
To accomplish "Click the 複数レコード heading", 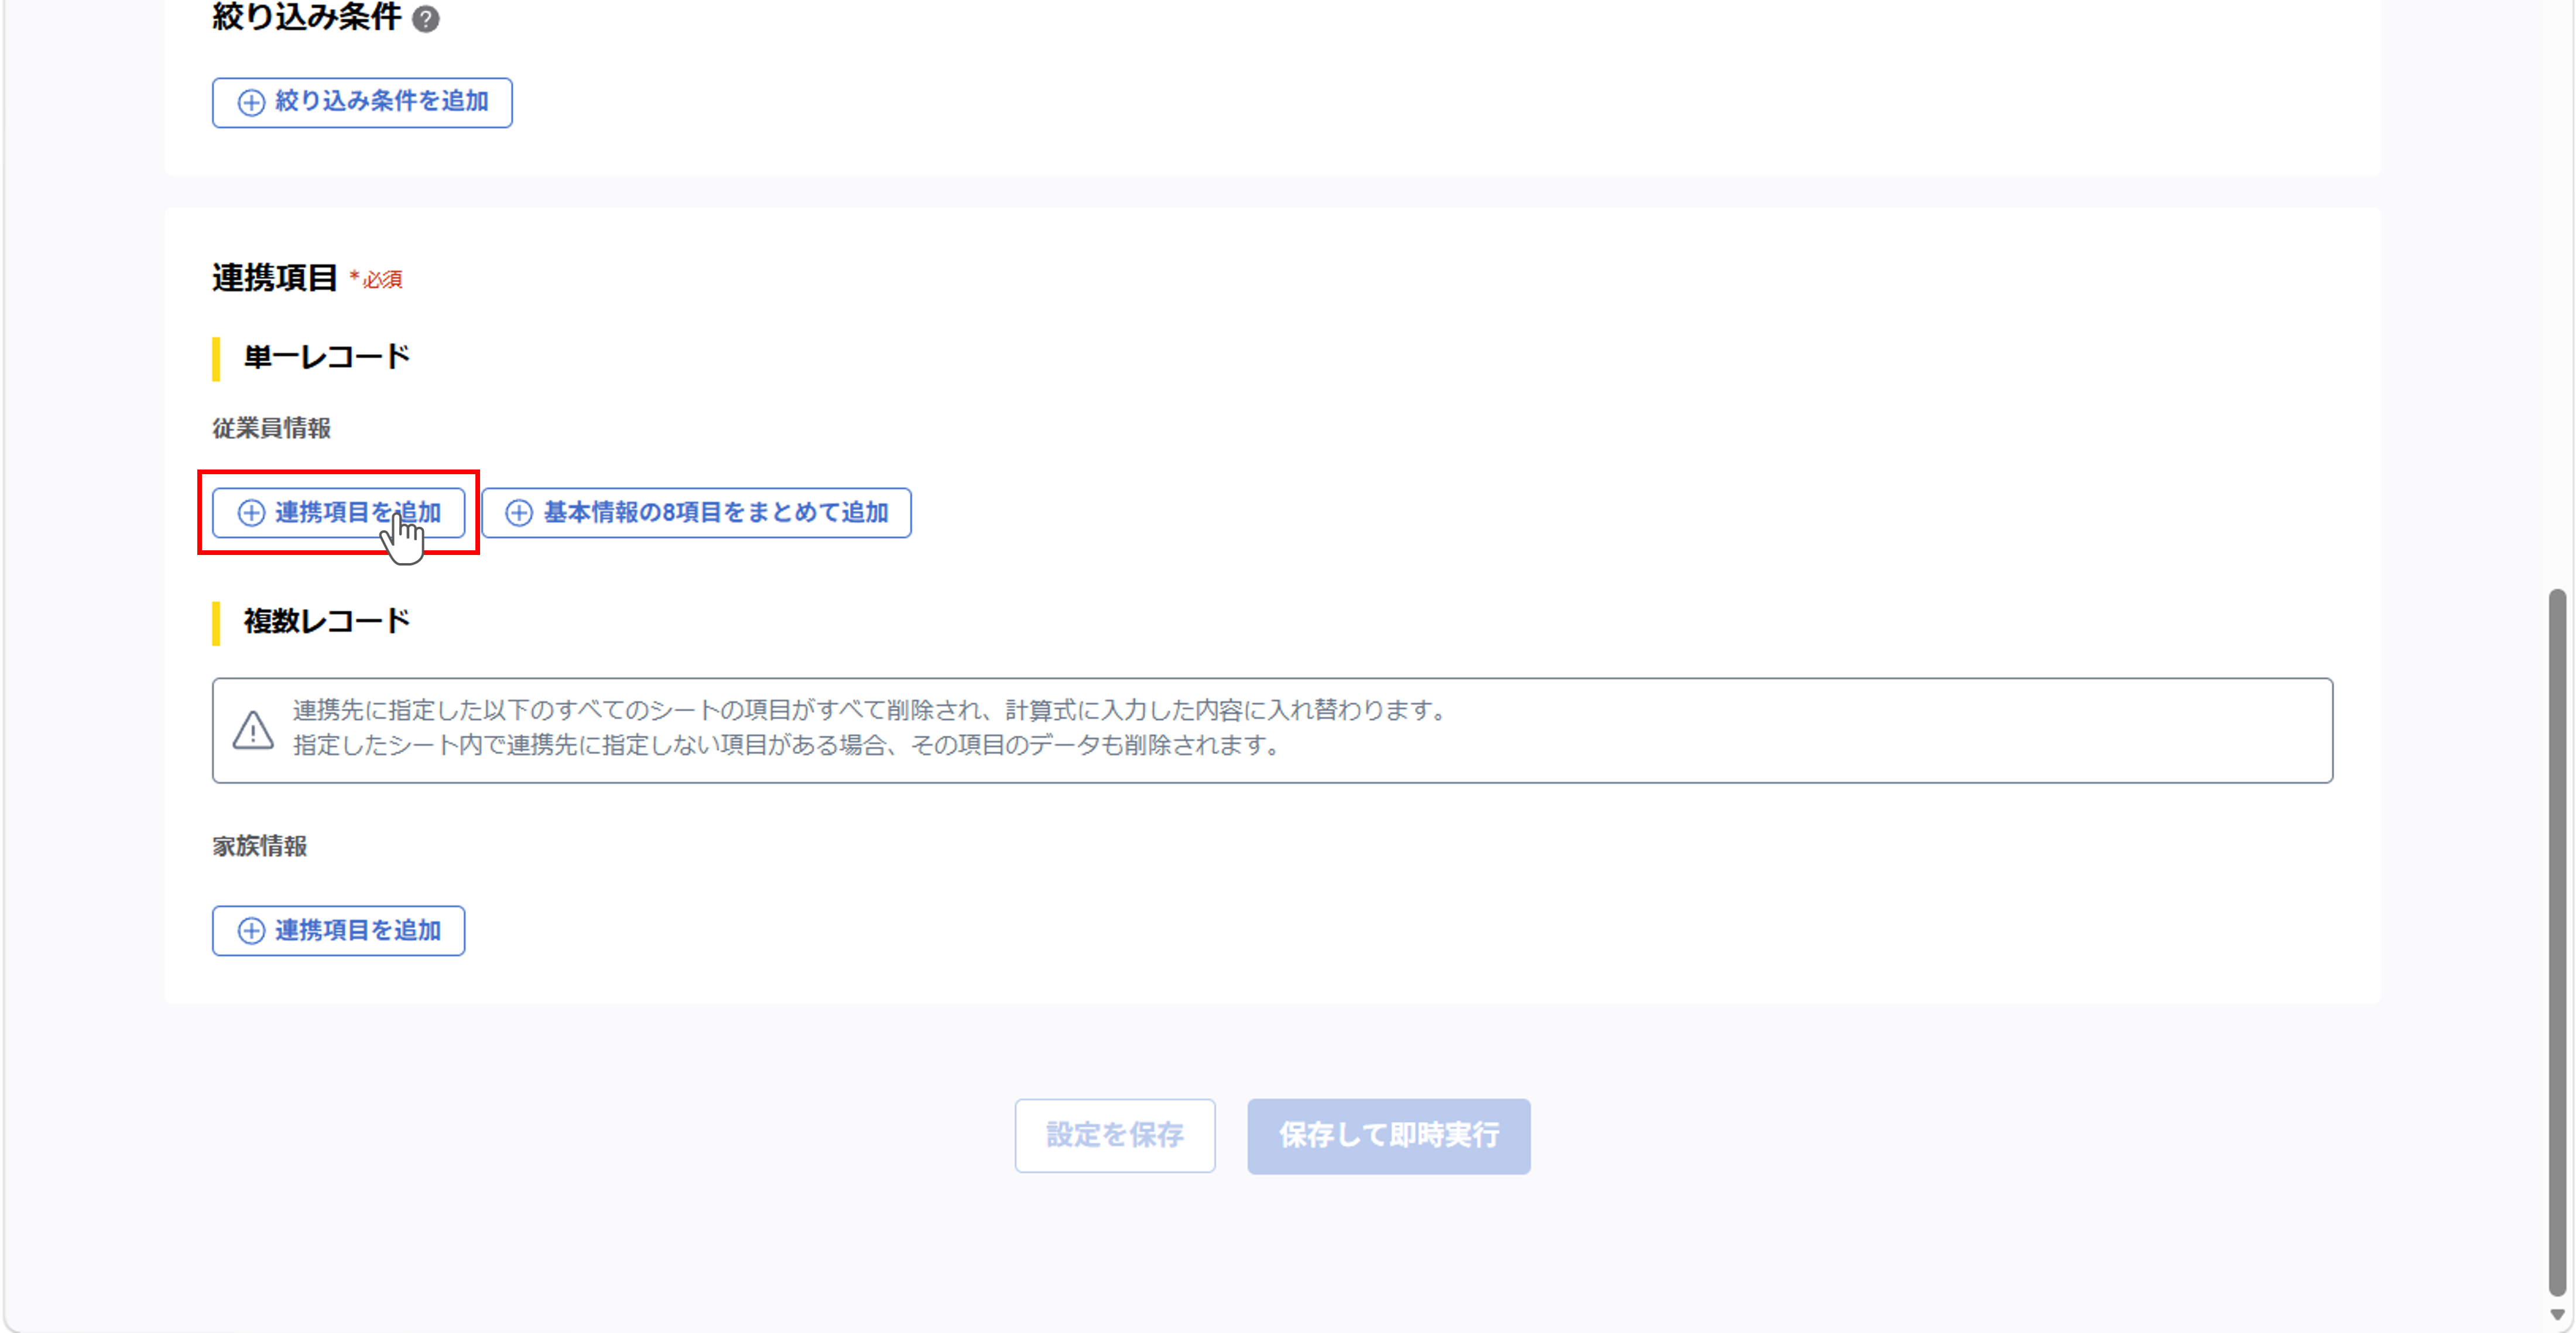I will 327,621.
